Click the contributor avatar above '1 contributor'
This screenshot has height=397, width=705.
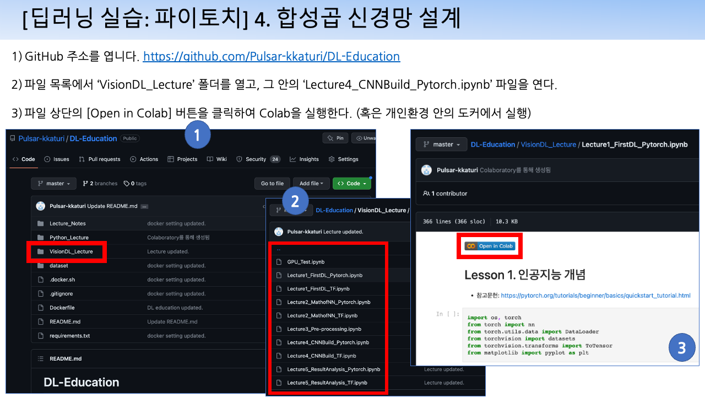coord(426,170)
